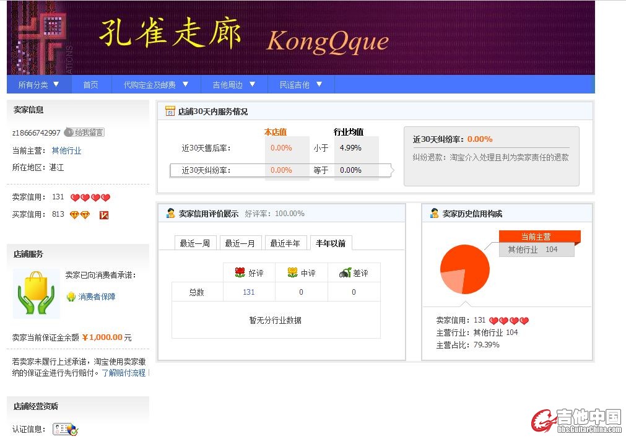Open the 民谣吉他 category menu
This screenshot has height=439, width=626.
pyautogui.click(x=301, y=85)
